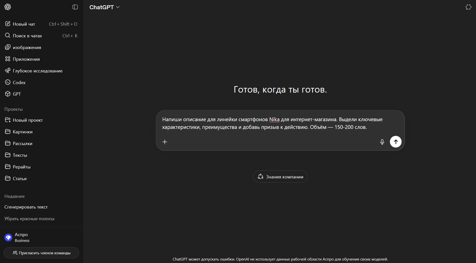This screenshot has width=476, height=263.
Task: Click the Приложения grid icon
Action: click(8, 59)
